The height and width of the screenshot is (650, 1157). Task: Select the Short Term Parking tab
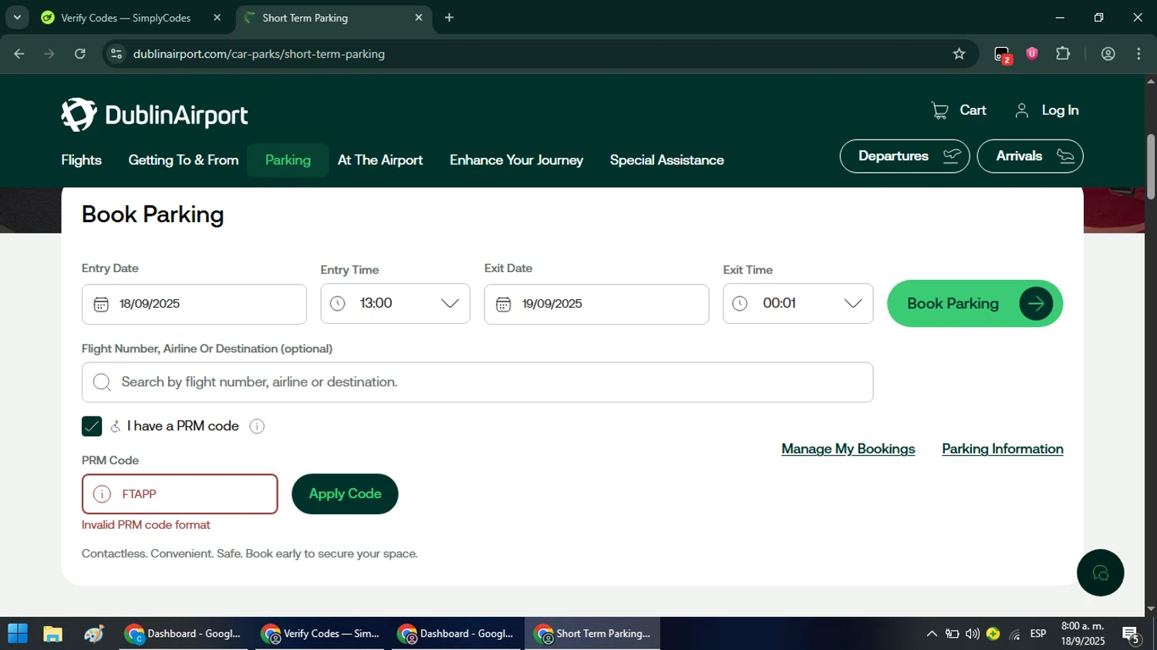click(332, 18)
